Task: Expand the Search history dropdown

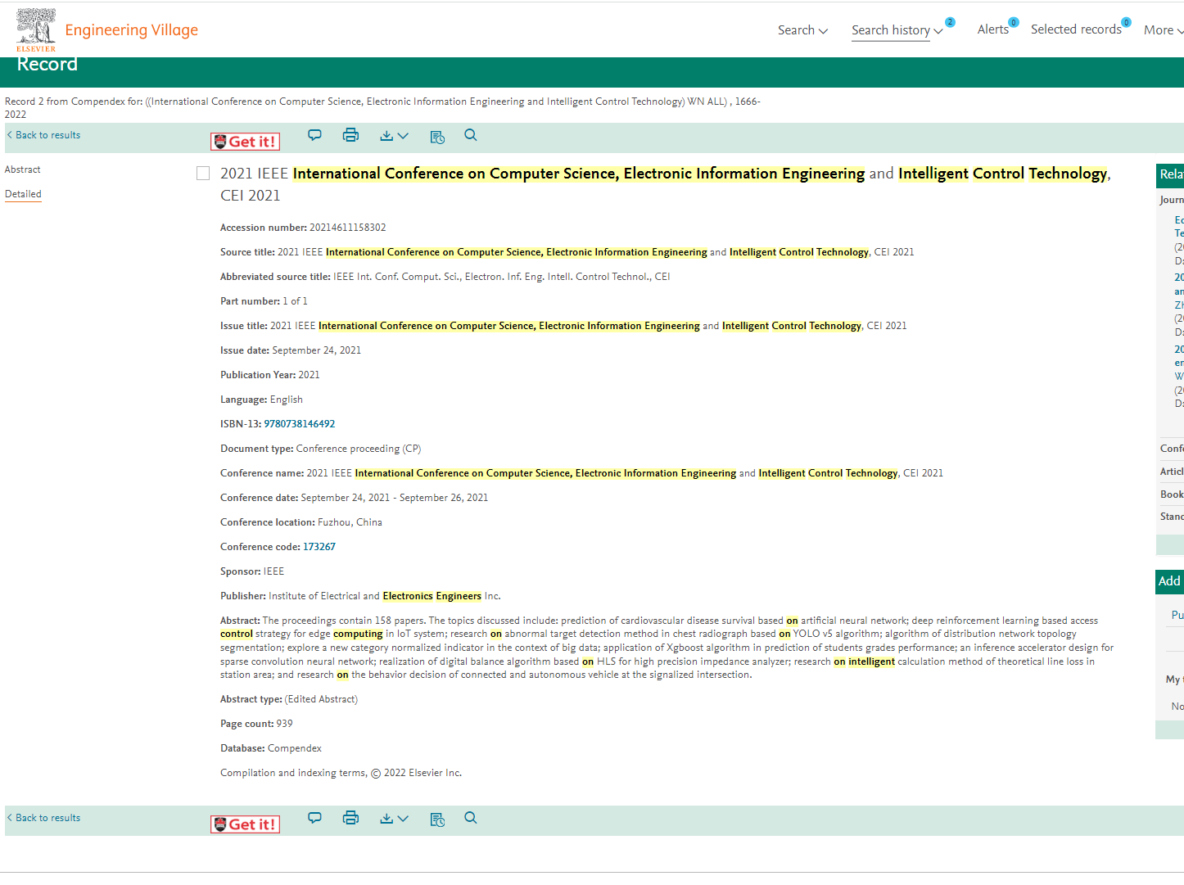Action: coord(897,30)
